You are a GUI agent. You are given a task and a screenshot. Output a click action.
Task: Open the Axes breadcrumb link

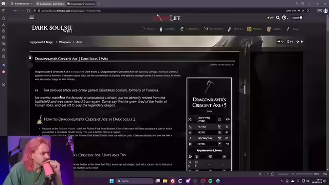pyautogui.click(x=79, y=42)
